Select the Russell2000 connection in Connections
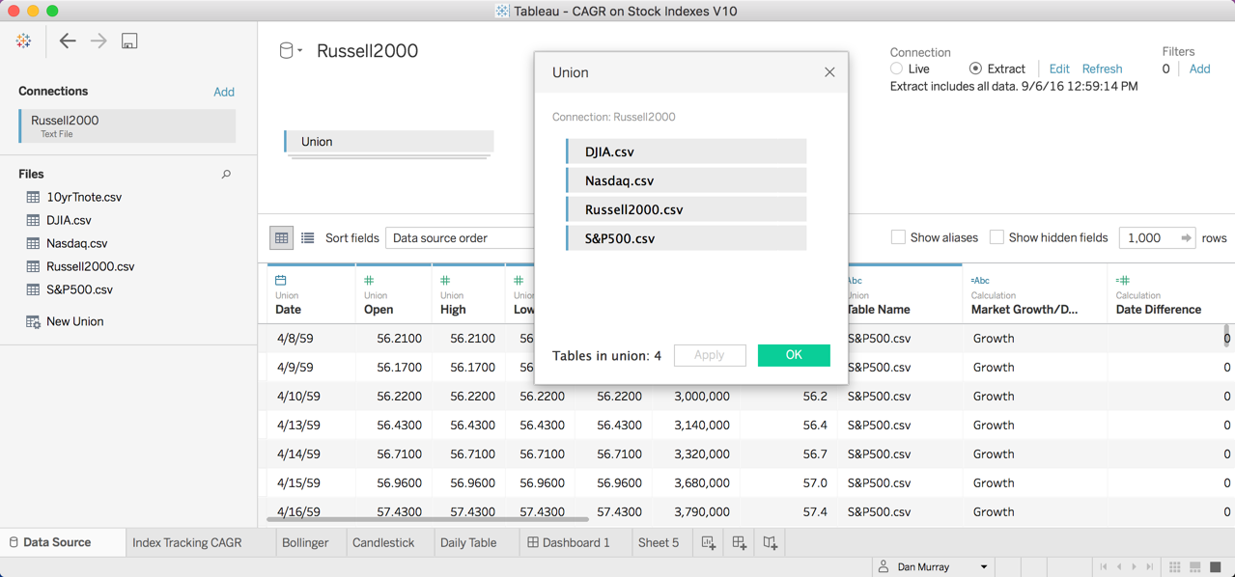Image resolution: width=1235 pixels, height=577 pixels. tap(127, 125)
